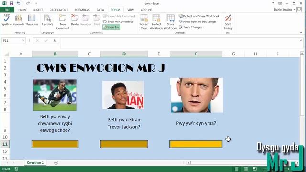
Task: Toggle Show All Comments
Action: (x=118, y=21)
